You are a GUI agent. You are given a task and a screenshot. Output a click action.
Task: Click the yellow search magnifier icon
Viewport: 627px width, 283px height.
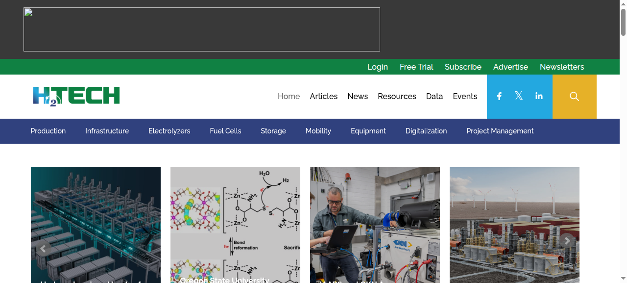click(x=575, y=97)
